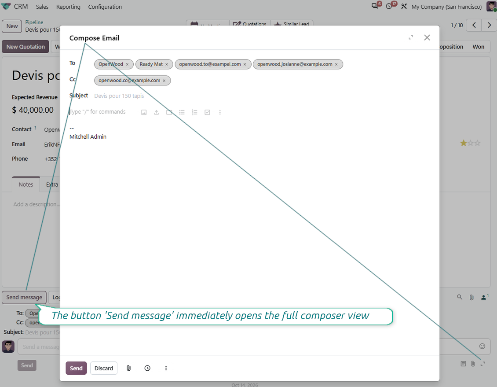Image resolution: width=497 pixels, height=387 pixels.
Task: Go back to the Pipeline breadcrumb
Action: pyautogui.click(x=34, y=22)
